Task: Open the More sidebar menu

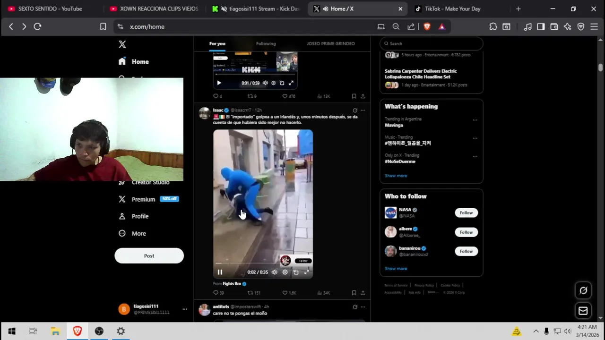Action: [x=132, y=233]
